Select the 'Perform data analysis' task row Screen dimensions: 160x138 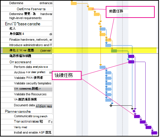coord(27,67)
